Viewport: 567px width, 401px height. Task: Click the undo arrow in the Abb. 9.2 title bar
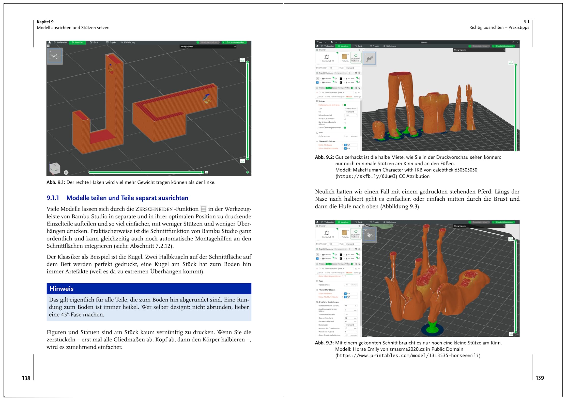pyautogui.click(x=336, y=42)
